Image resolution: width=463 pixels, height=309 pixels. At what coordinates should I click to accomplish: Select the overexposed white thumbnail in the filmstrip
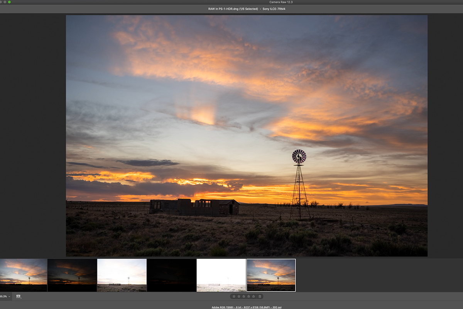tap(221, 275)
